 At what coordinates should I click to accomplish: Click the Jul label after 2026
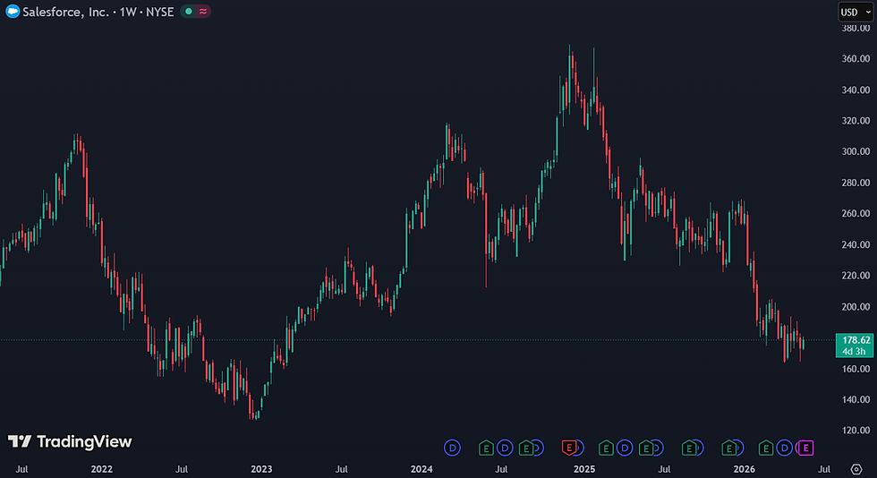point(824,469)
